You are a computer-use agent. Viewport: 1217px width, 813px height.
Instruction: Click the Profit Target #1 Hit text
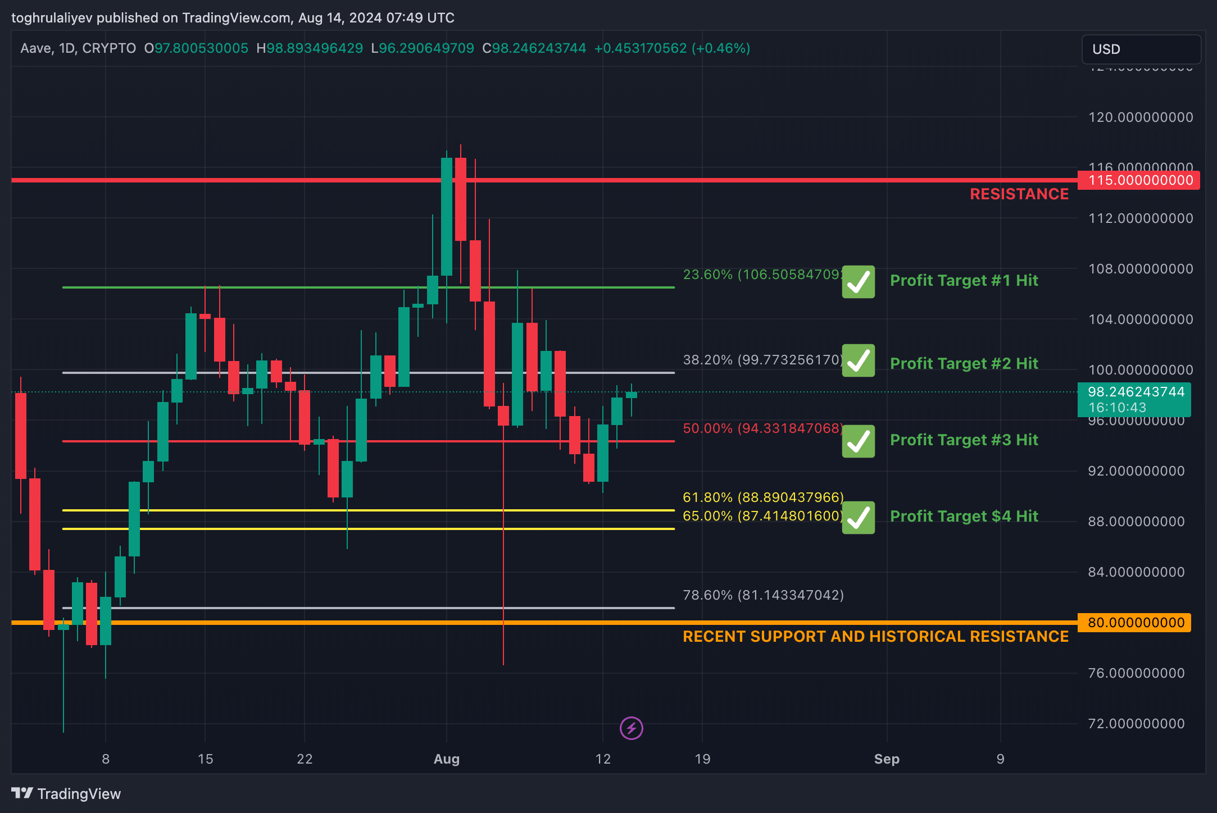[x=964, y=281]
